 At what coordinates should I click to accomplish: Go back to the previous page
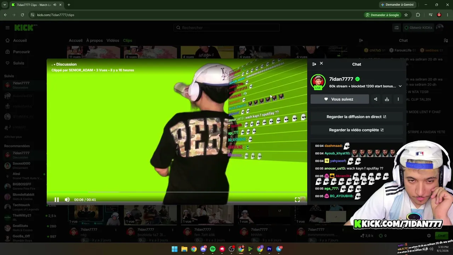click(5, 15)
